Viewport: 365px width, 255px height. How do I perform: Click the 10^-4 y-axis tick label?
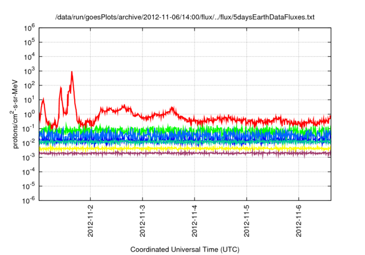click(29, 172)
